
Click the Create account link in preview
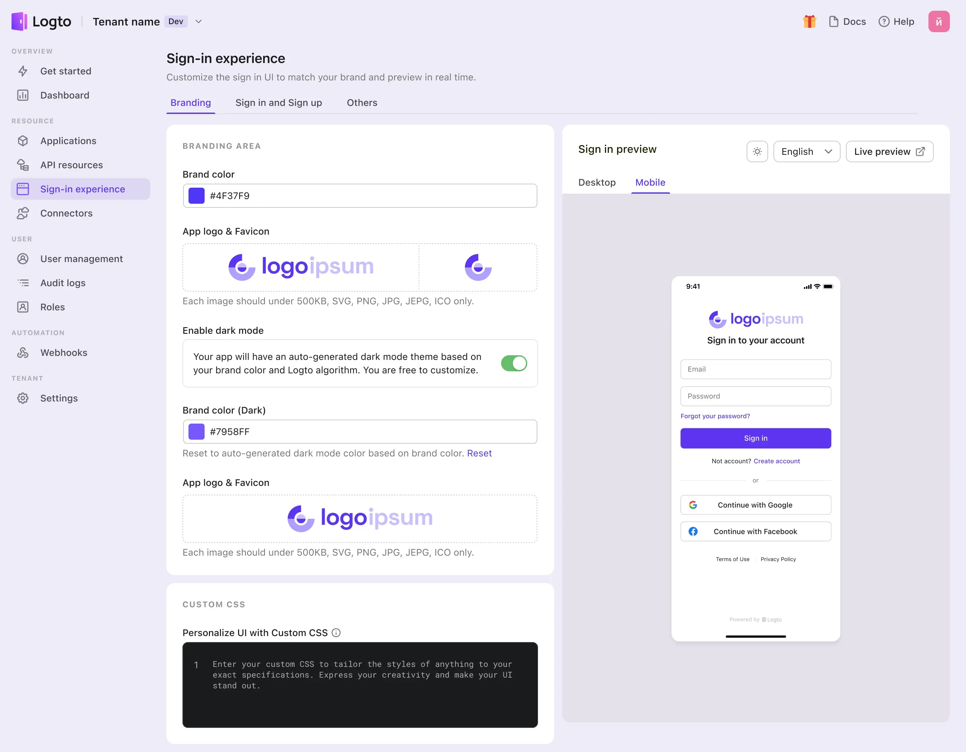click(x=776, y=460)
